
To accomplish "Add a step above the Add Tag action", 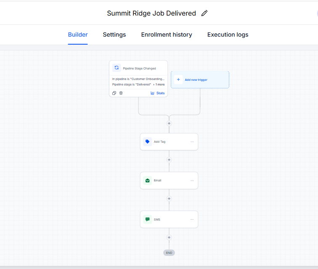I will [x=169, y=123].
